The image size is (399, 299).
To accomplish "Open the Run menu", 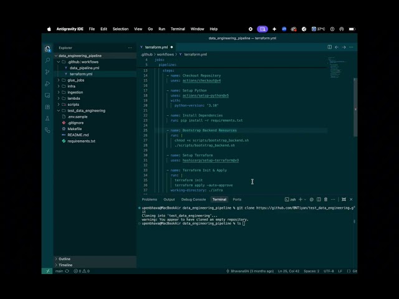I will pos(162,29).
